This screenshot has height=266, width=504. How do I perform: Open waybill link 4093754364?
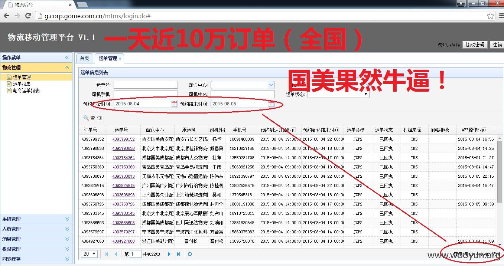click(x=124, y=158)
